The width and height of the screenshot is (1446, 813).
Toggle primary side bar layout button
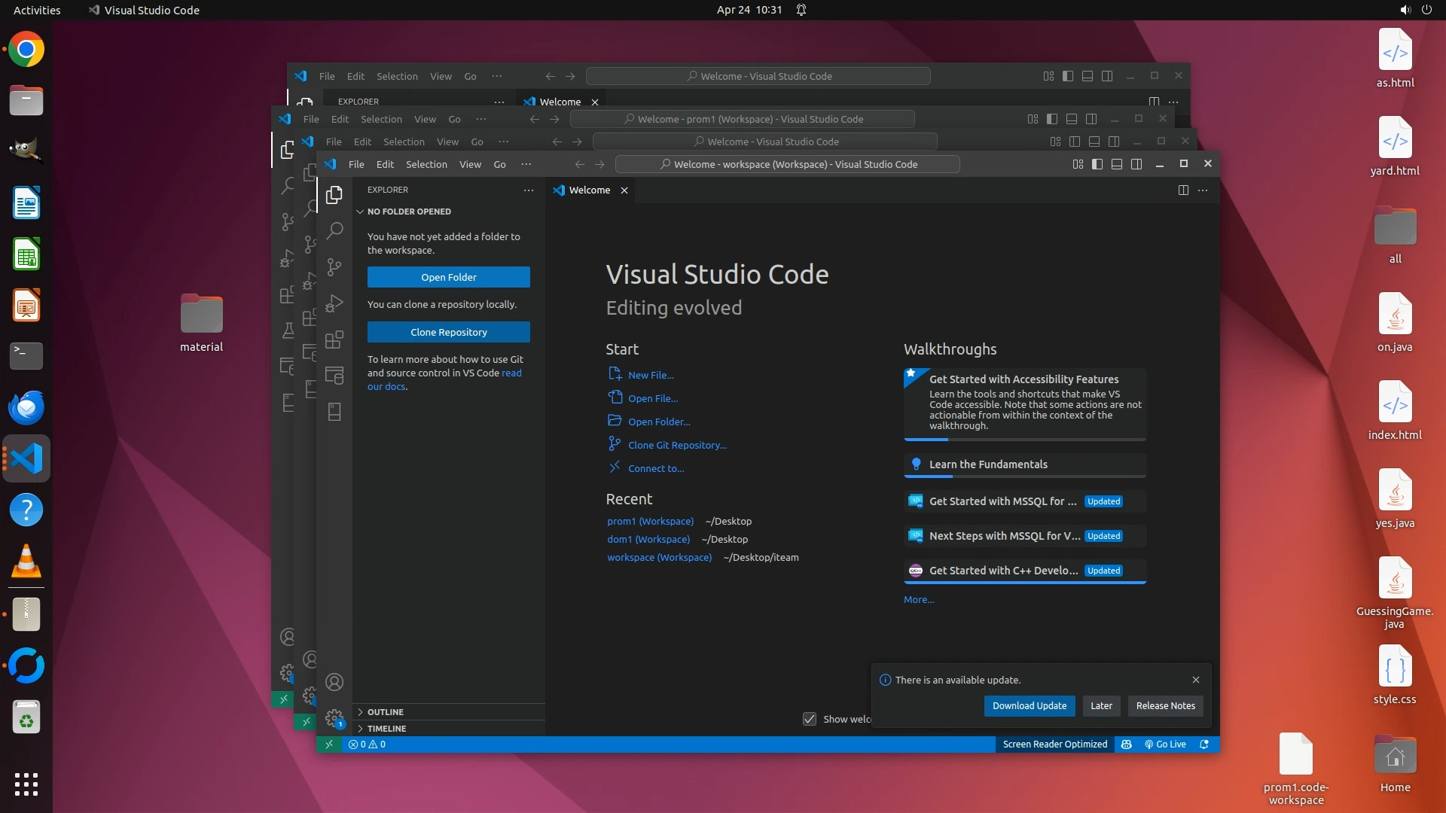point(1097,164)
